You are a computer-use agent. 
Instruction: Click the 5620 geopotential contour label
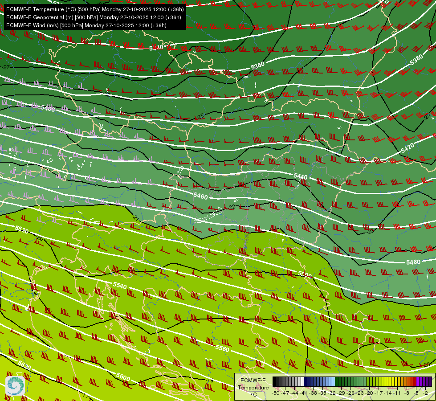(24, 365)
